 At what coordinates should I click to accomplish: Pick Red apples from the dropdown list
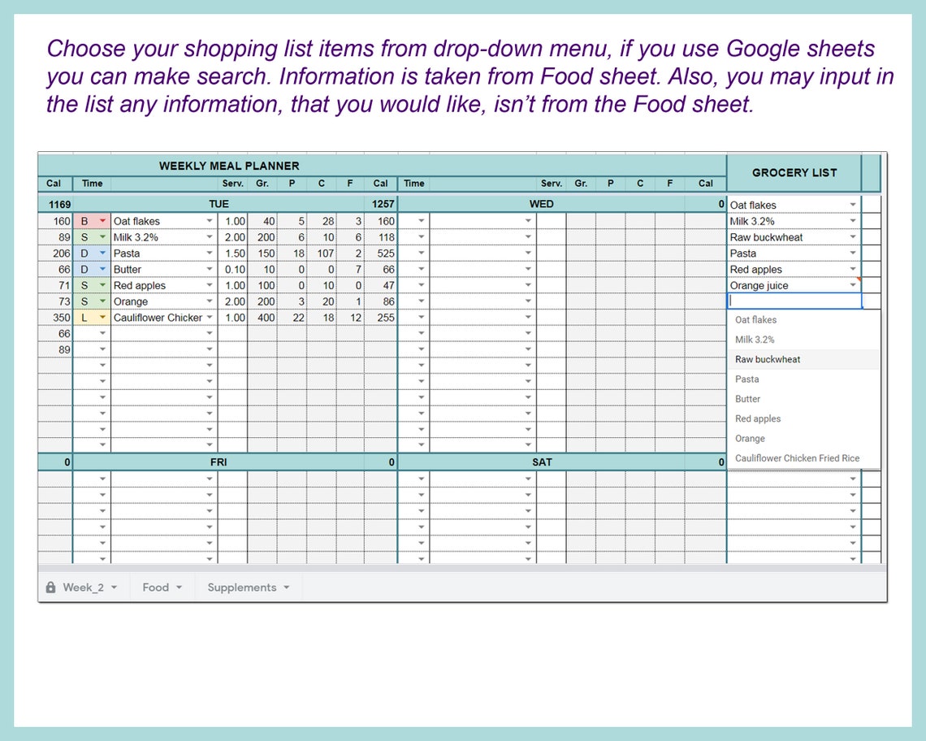pos(804,419)
